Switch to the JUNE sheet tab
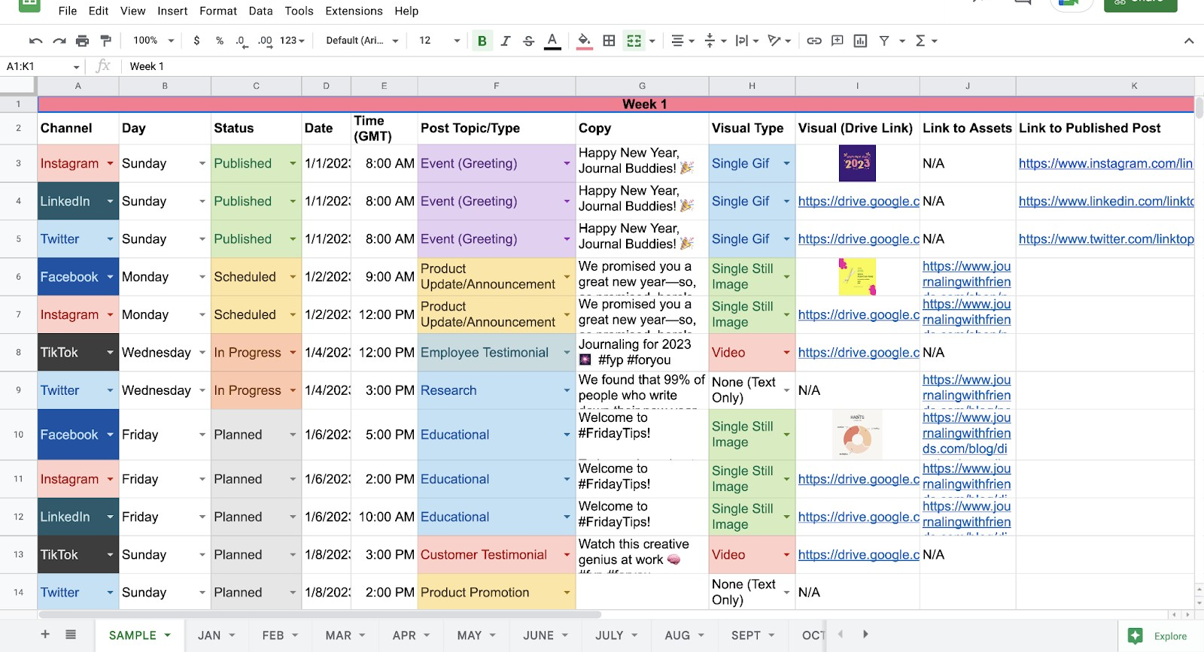 (x=539, y=635)
